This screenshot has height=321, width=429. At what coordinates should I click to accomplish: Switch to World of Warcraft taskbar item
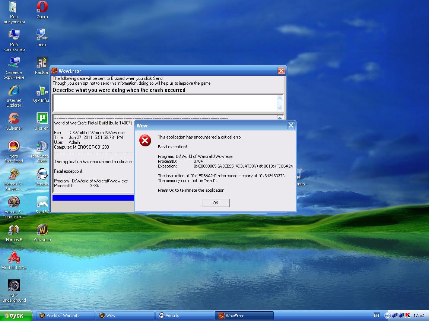66,315
